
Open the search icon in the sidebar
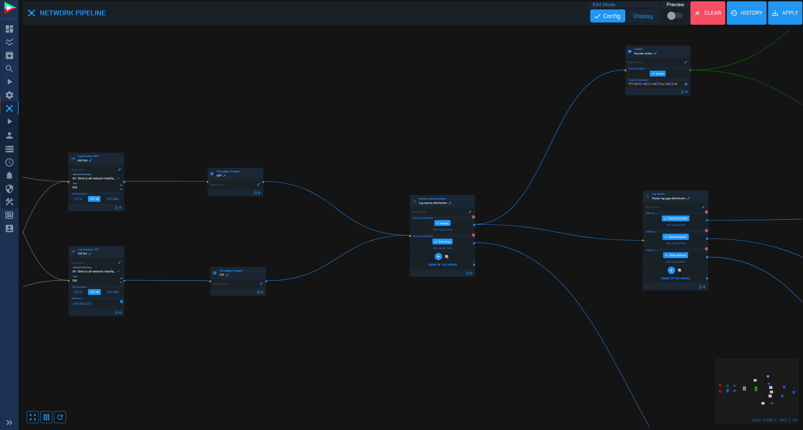click(x=9, y=69)
